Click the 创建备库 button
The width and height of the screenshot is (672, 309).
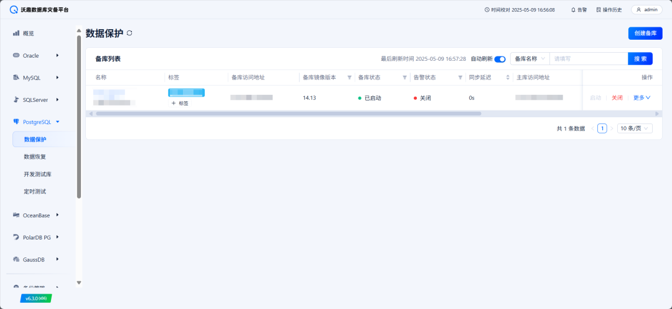[x=645, y=34]
